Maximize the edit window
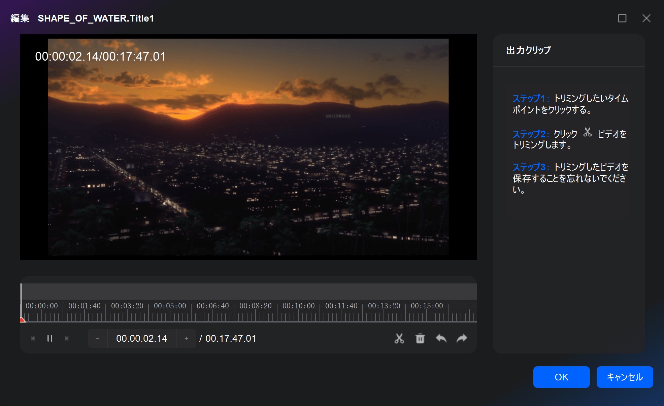Screen dimensions: 664x406 coord(622,18)
